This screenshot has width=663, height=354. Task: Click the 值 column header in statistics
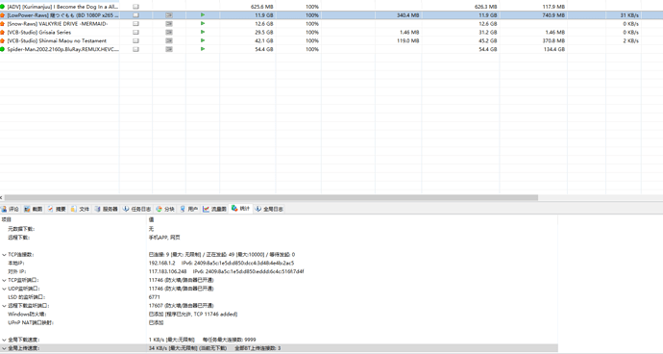pos(152,219)
